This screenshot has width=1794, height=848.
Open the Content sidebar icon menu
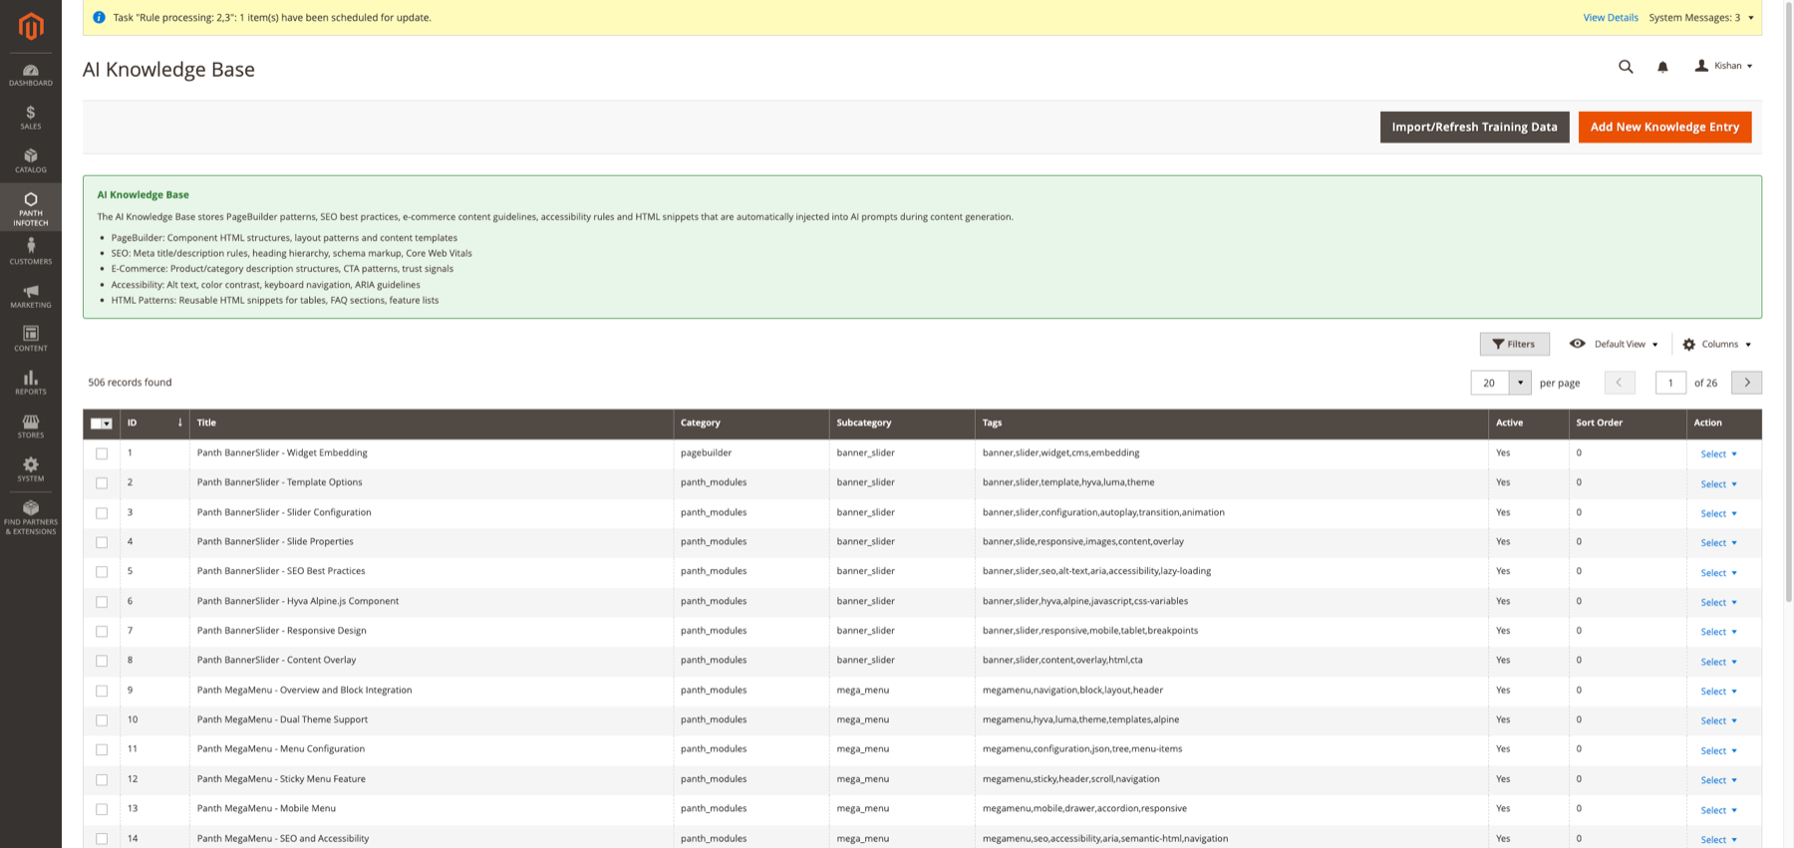31,339
